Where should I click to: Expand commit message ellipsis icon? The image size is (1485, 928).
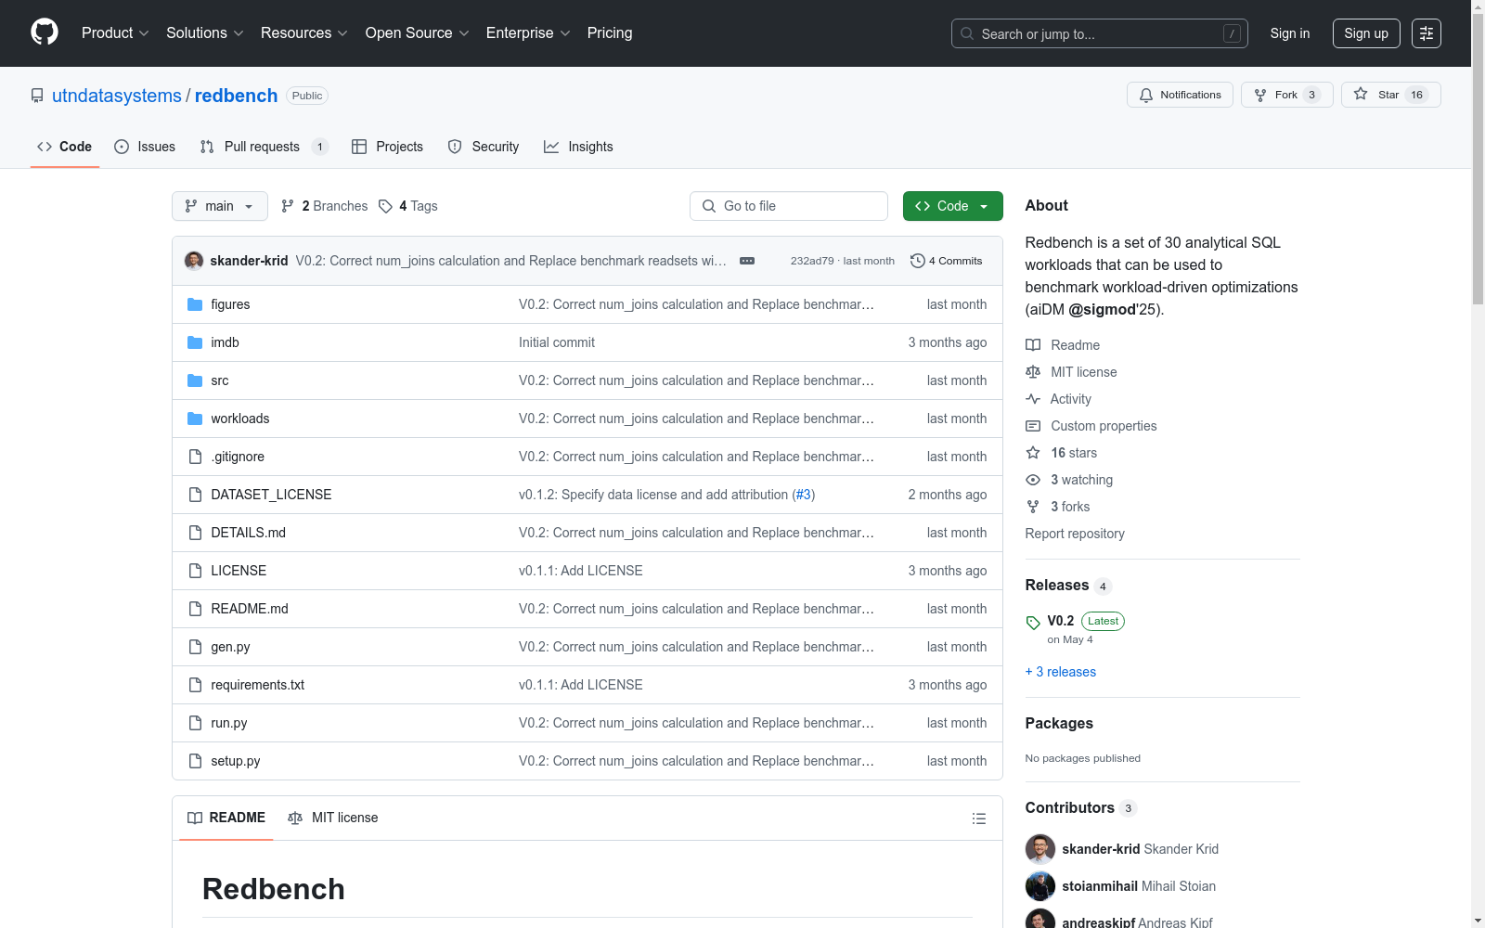[747, 261]
